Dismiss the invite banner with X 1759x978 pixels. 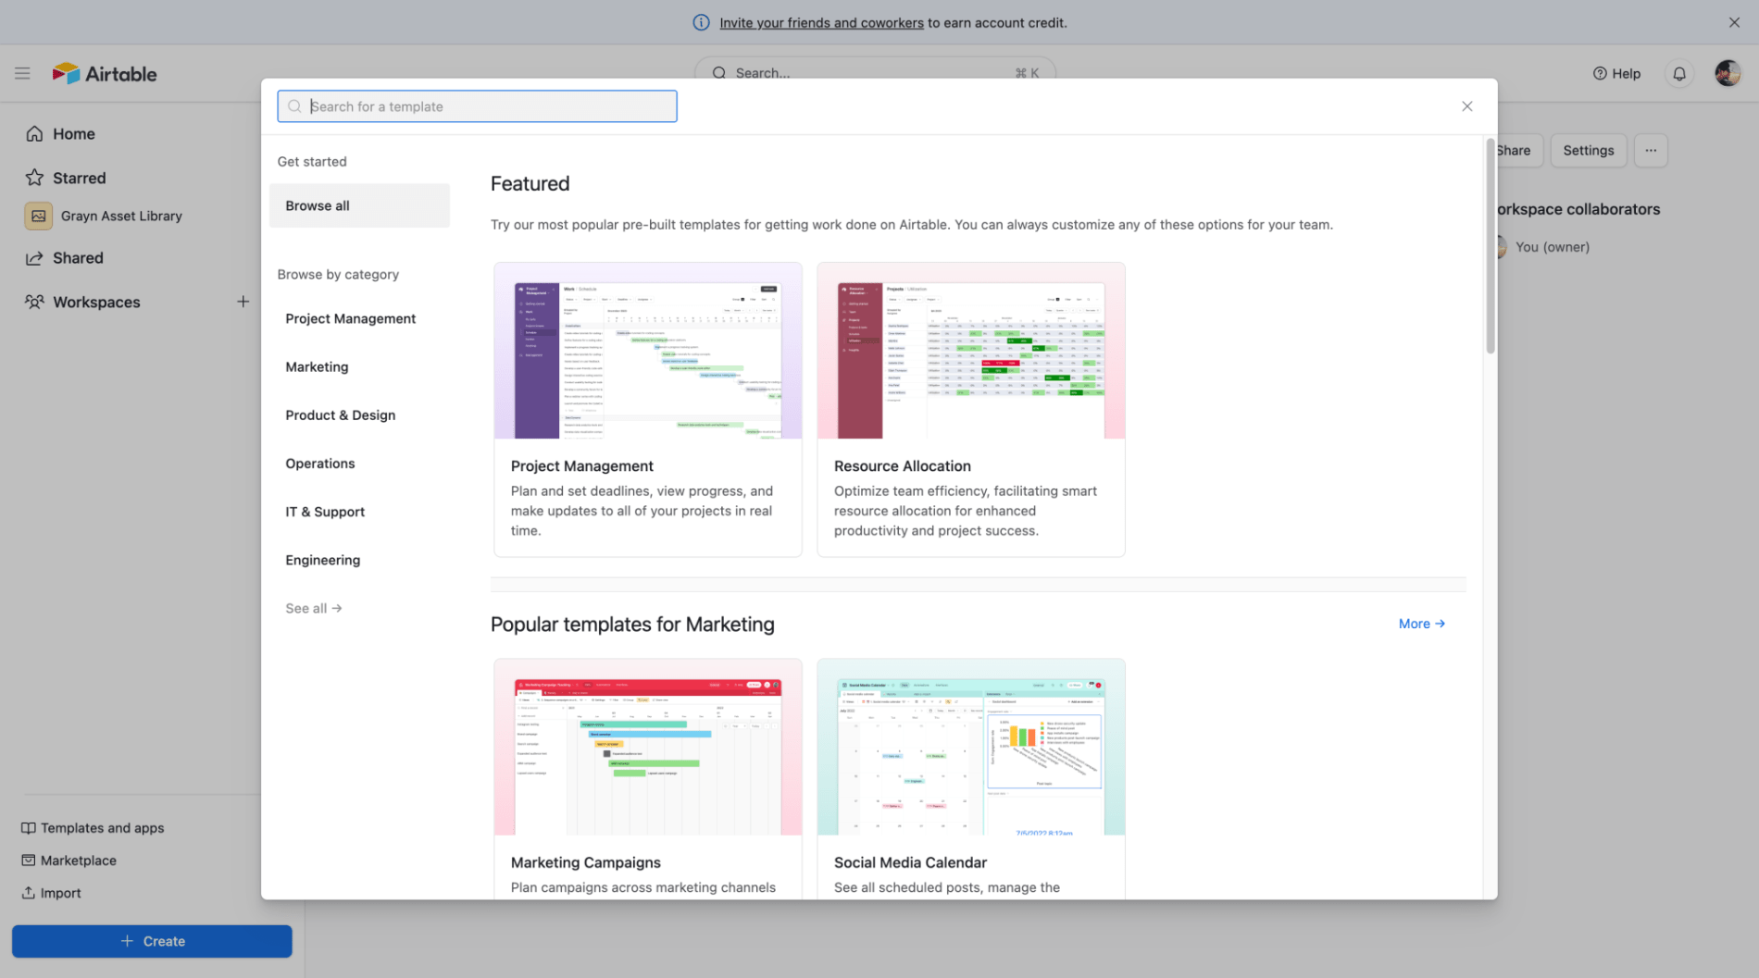point(1734,22)
